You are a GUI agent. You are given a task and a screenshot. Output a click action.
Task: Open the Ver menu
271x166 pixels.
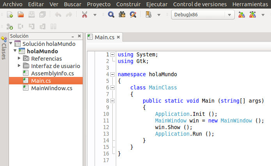(x=54, y=4)
